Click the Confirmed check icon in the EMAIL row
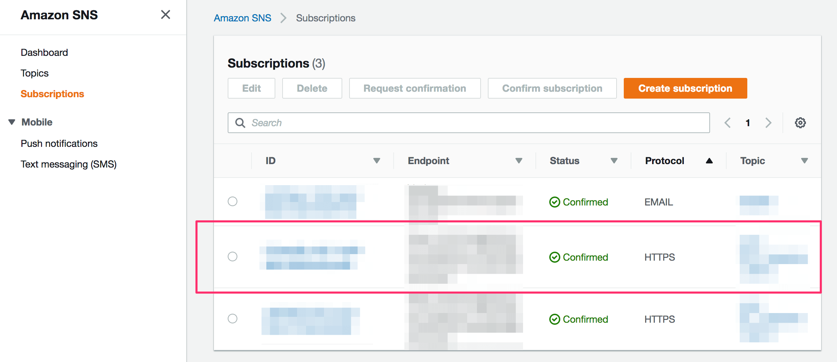The width and height of the screenshot is (837, 362). pyautogui.click(x=554, y=202)
